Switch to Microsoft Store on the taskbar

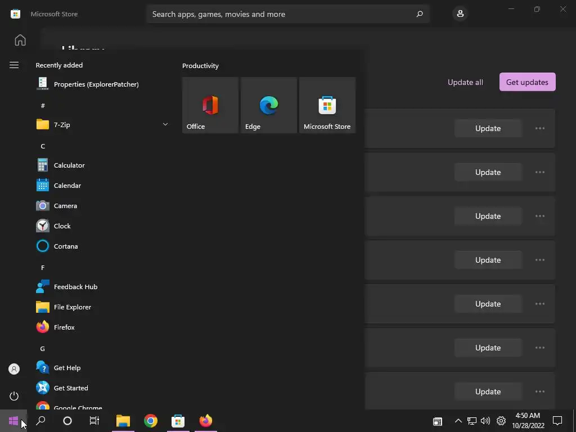pyautogui.click(x=178, y=421)
